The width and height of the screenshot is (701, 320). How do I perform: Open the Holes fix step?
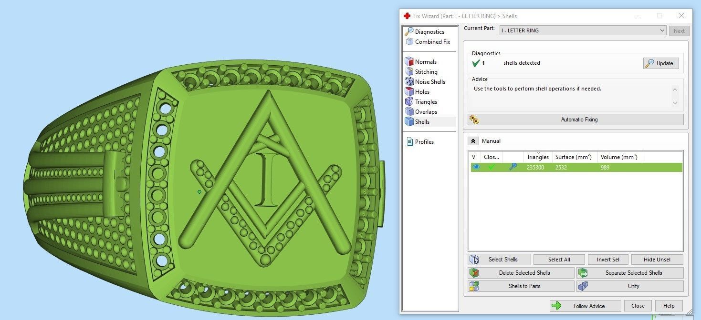click(x=422, y=92)
